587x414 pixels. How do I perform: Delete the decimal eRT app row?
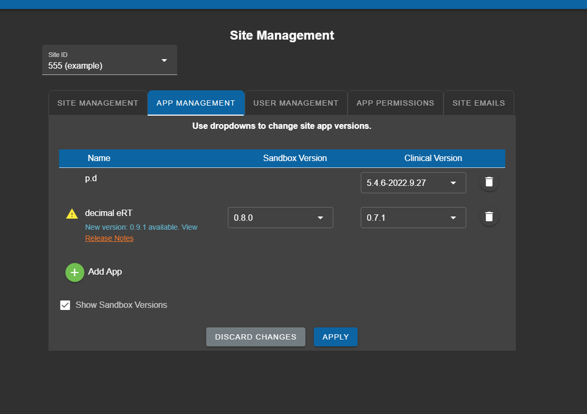tap(489, 217)
